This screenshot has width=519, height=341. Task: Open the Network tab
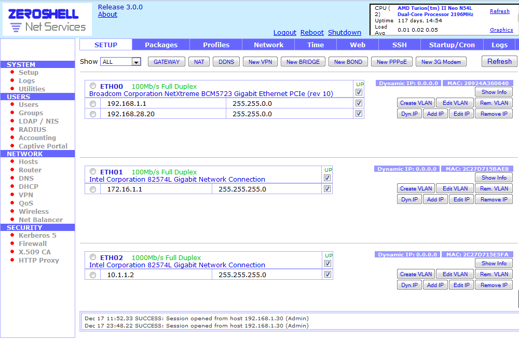[268, 45]
